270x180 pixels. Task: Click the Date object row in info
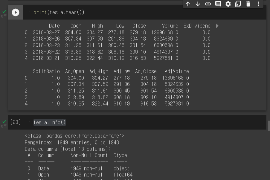78,168
